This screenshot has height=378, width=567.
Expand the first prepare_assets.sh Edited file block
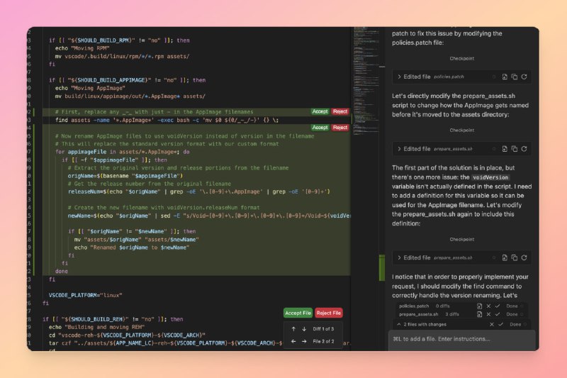coord(399,149)
